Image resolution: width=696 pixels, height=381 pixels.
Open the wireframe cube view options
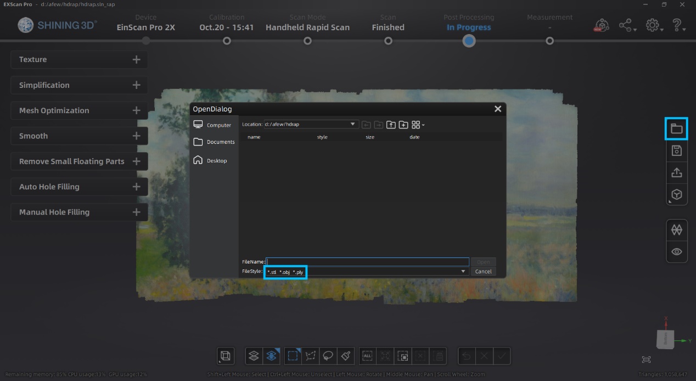225,356
